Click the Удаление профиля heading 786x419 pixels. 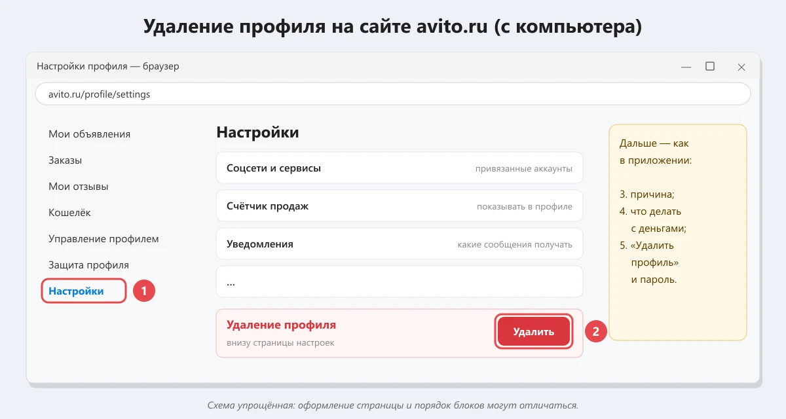pyautogui.click(x=281, y=325)
